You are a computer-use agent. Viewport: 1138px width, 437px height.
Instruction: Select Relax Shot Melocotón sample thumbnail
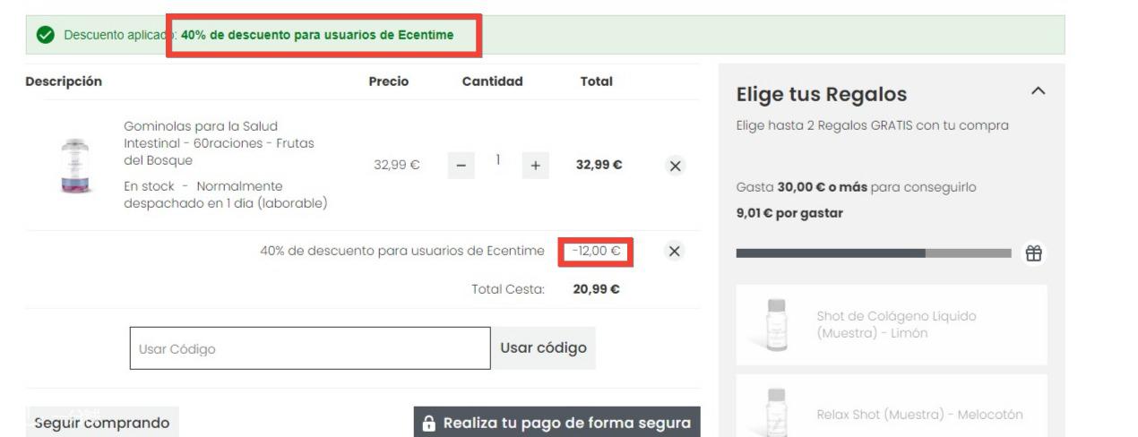tap(776, 413)
